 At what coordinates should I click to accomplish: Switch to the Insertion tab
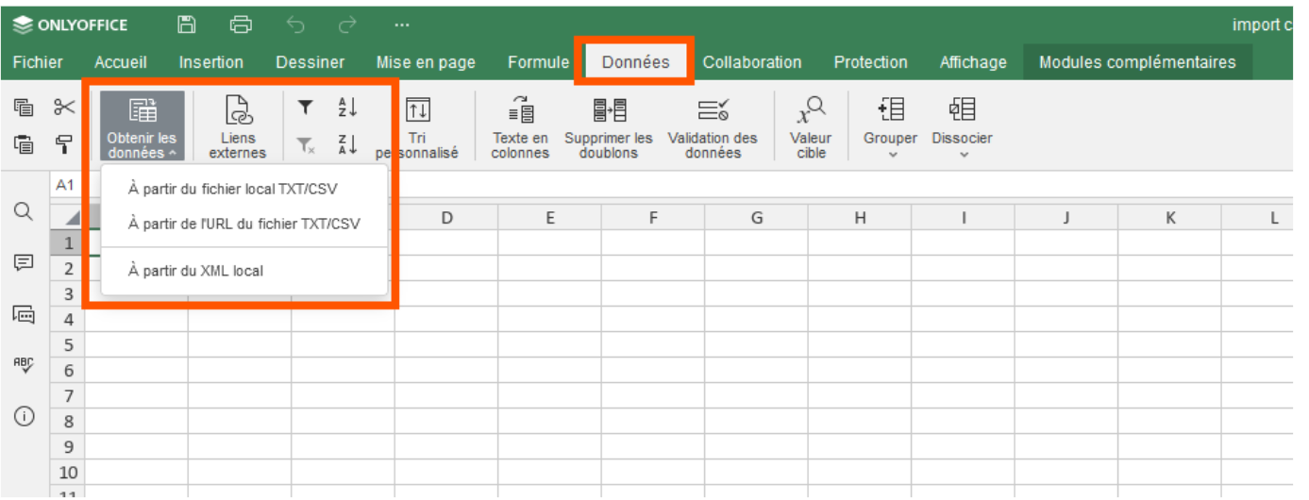click(211, 62)
